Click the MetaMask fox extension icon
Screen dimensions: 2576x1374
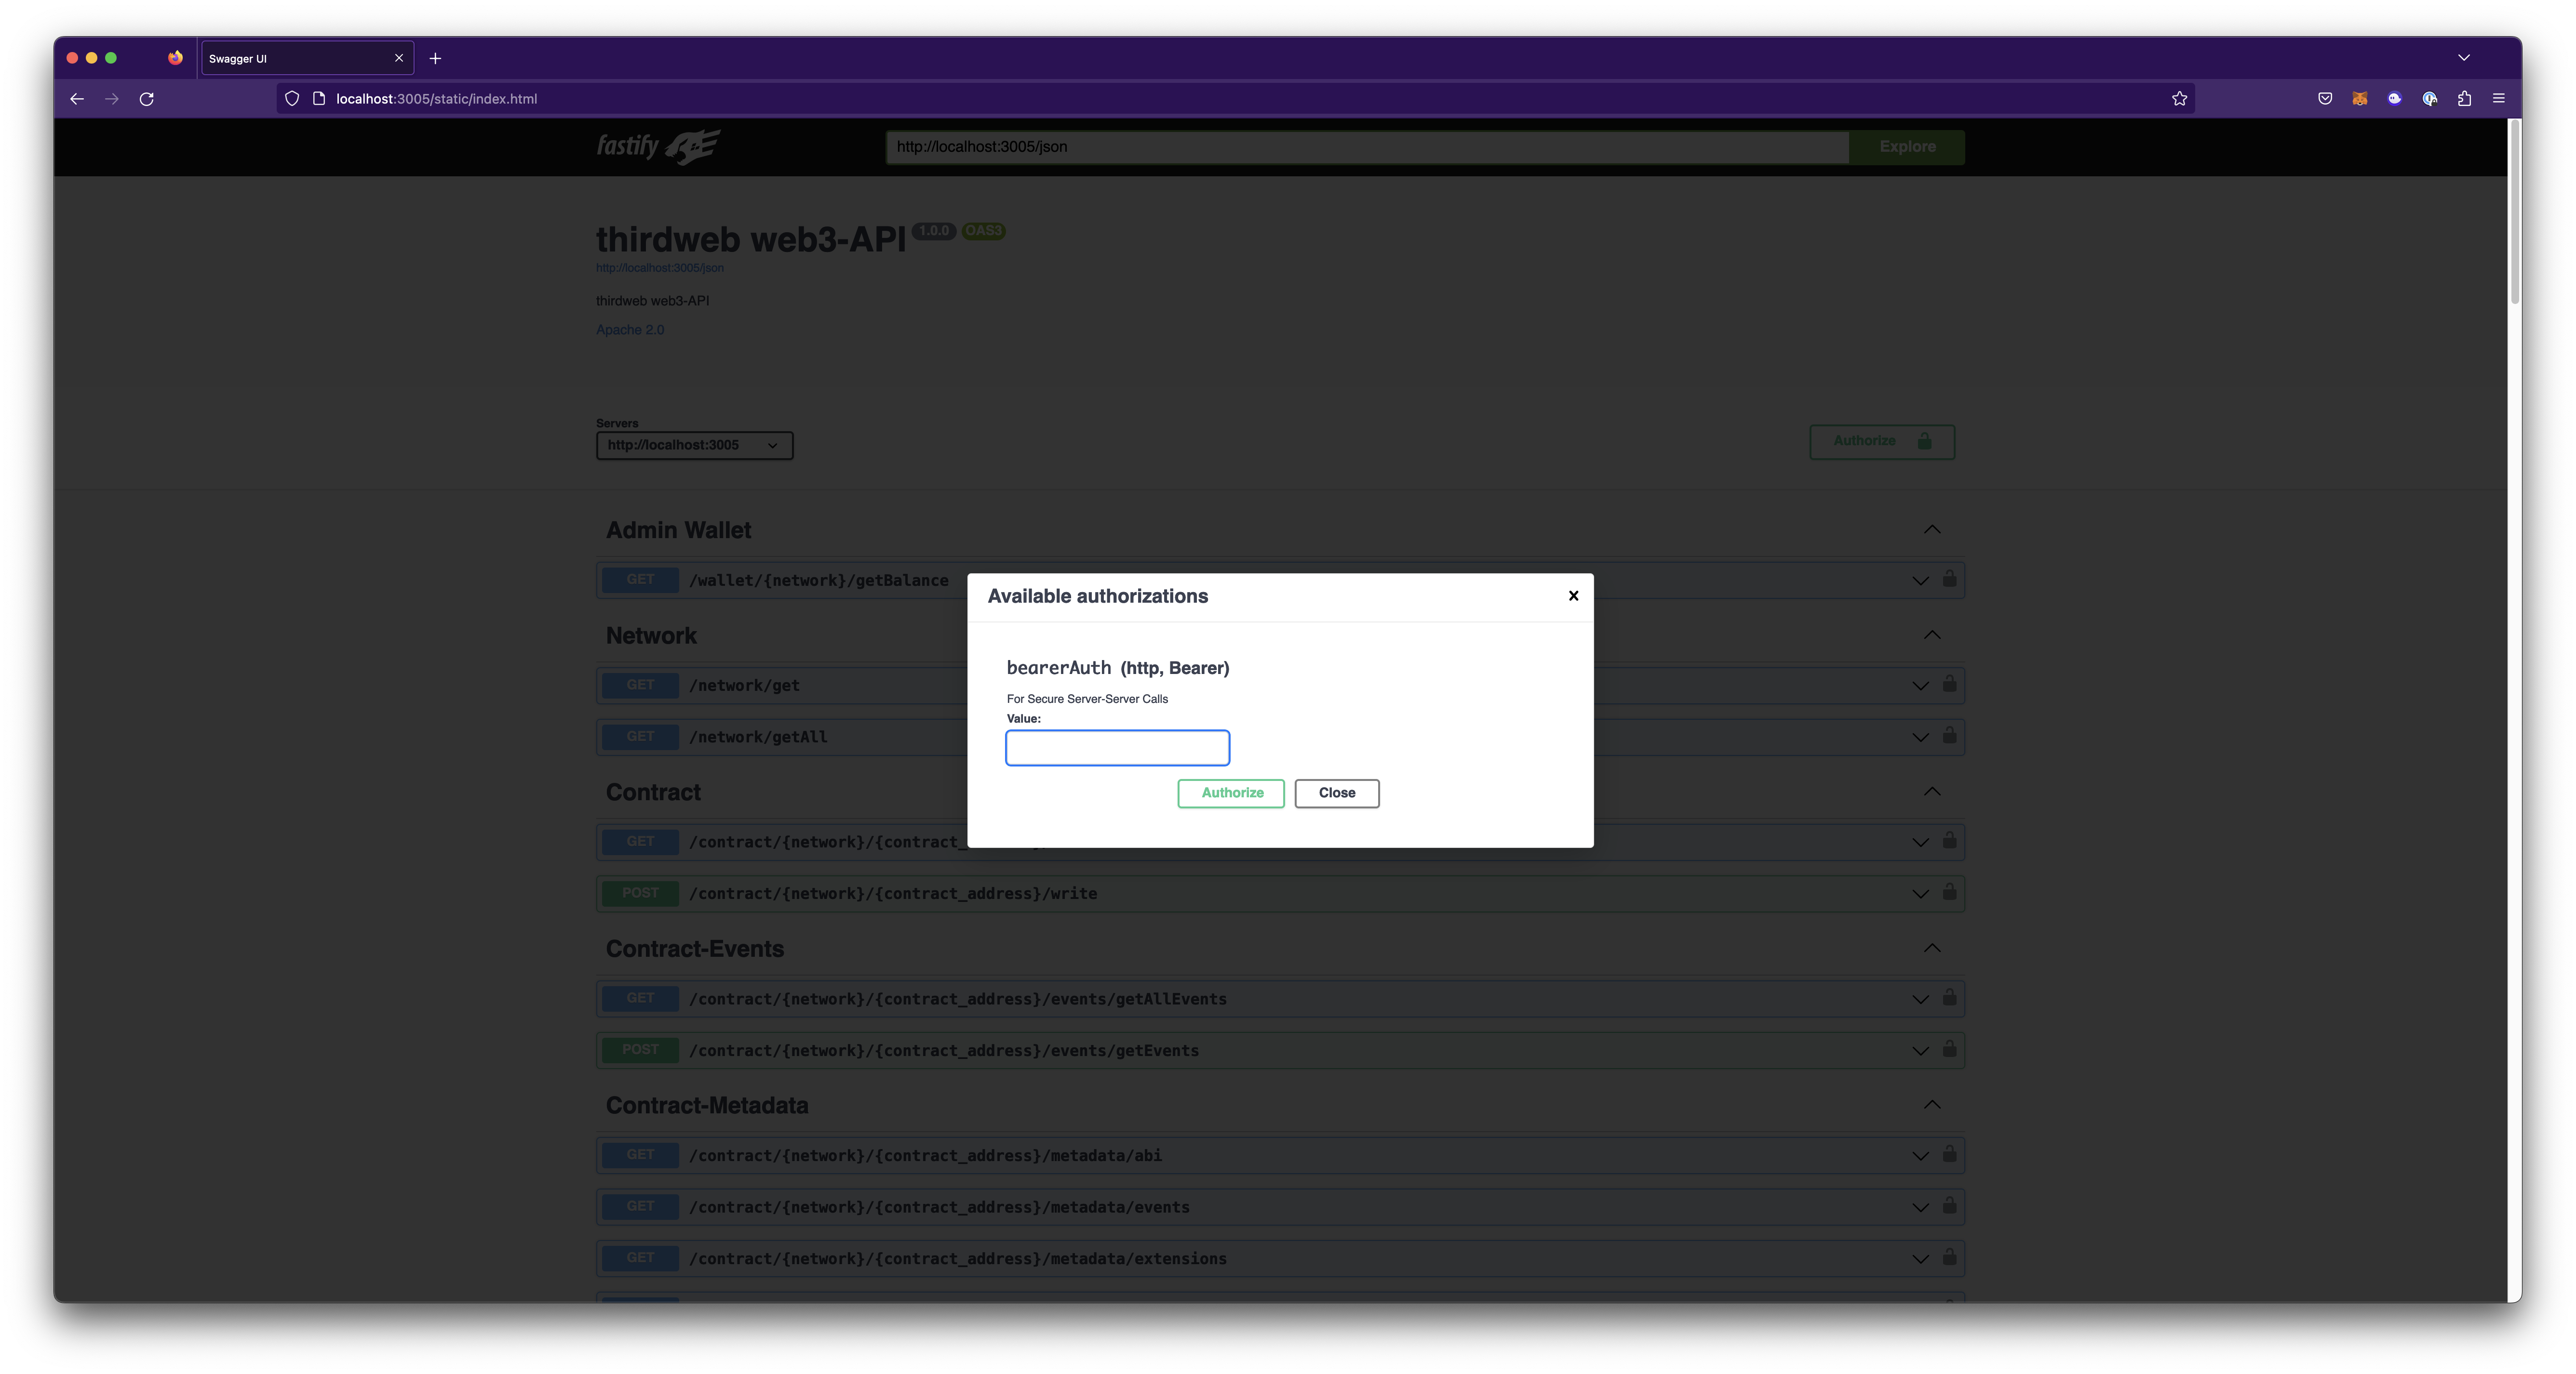pyautogui.click(x=2360, y=99)
